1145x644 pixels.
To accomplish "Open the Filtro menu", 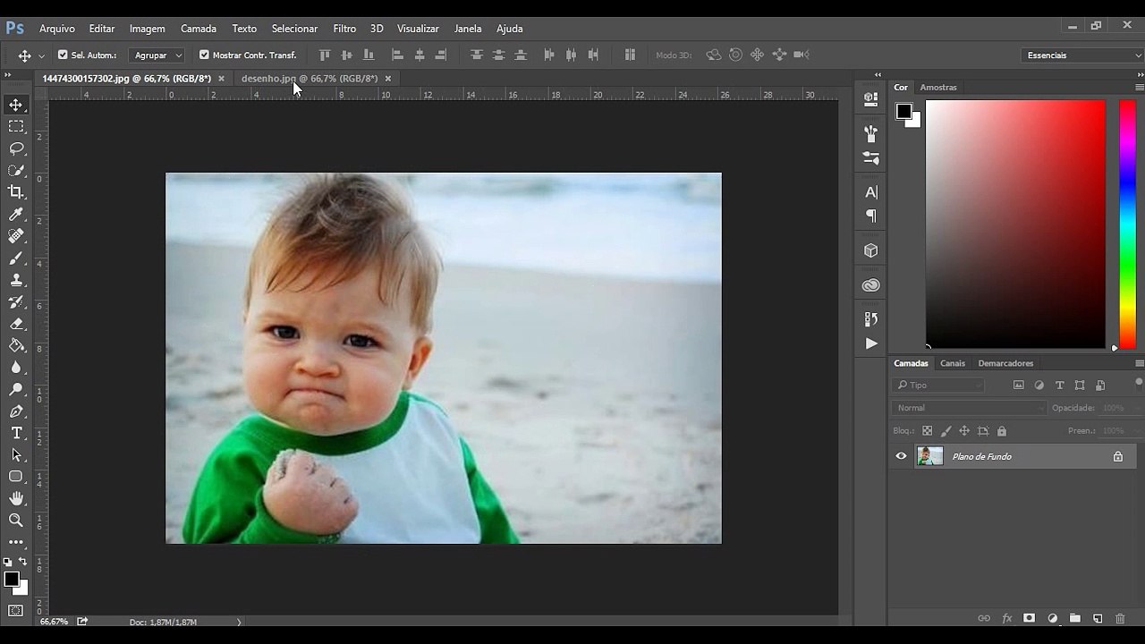I will (344, 29).
